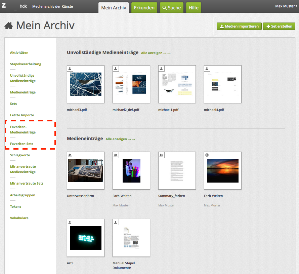Click the group icon on Unterwasserlärm entry

pyautogui.click(x=70, y=155)
